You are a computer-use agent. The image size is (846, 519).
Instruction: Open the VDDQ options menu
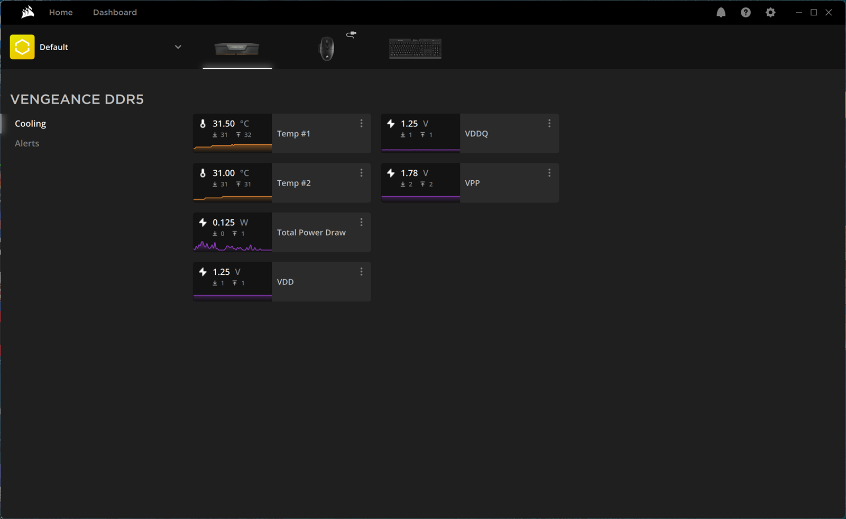tap(549, 123)
